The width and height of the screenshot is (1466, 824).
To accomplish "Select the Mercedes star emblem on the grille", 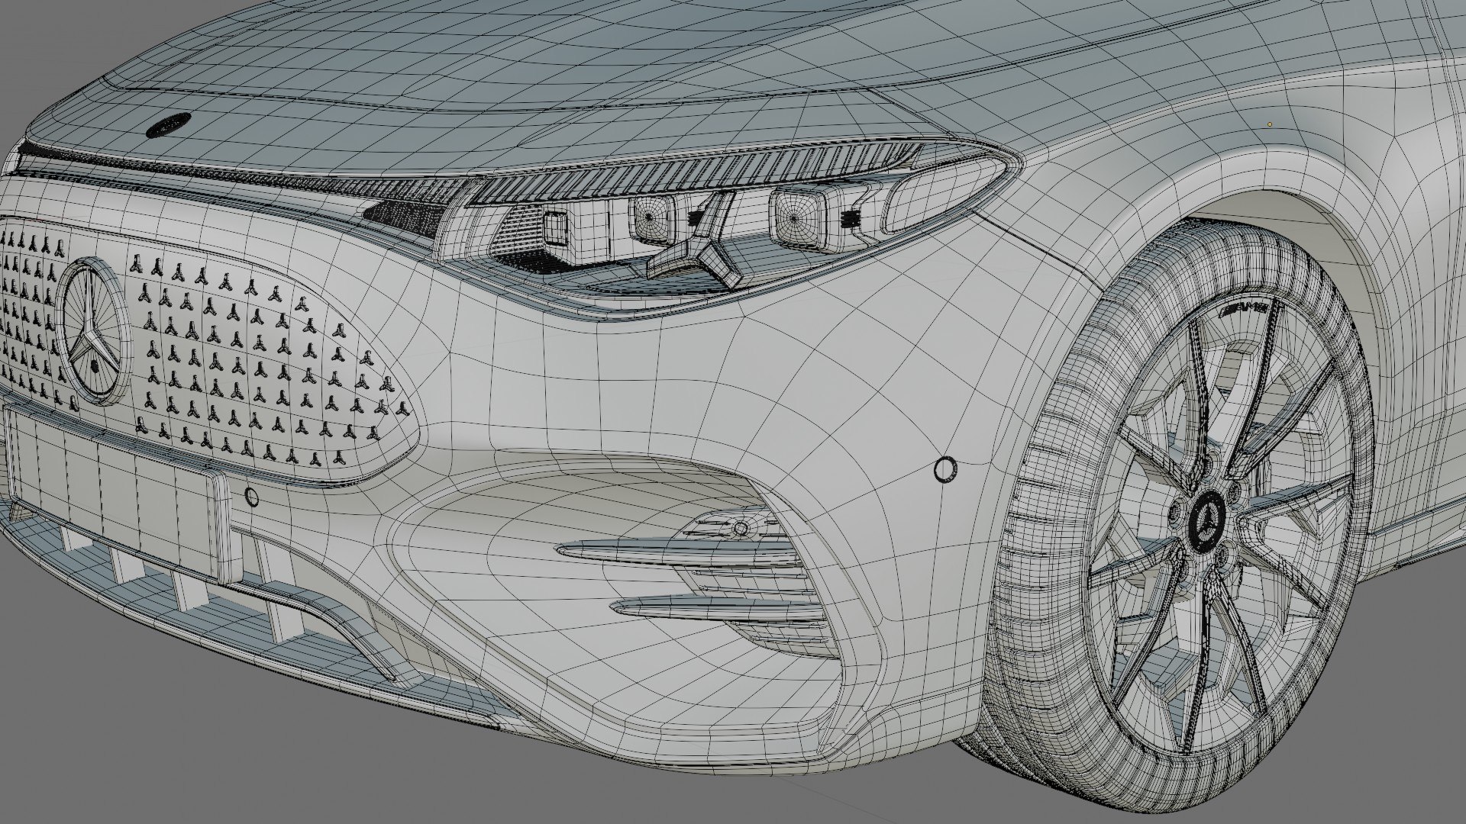I will pos(95,330).
